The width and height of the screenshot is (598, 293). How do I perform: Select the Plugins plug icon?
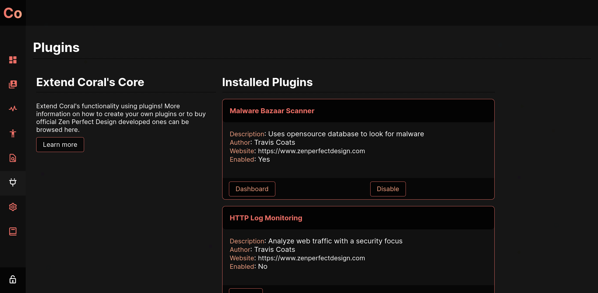coord(13,183)
